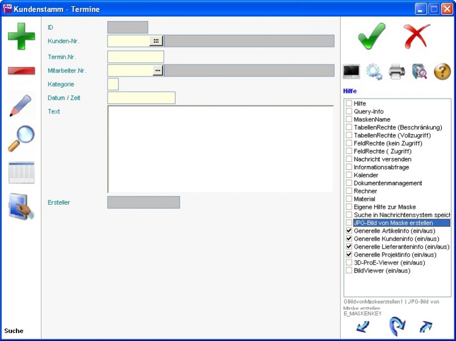
Task: Click the green plus add record icon
Action: 21,36
